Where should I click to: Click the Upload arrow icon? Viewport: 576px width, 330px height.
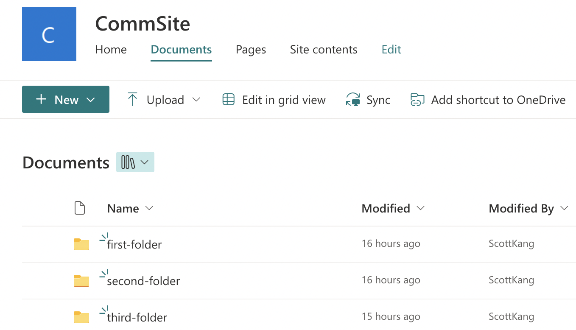[x=132, y=100]
